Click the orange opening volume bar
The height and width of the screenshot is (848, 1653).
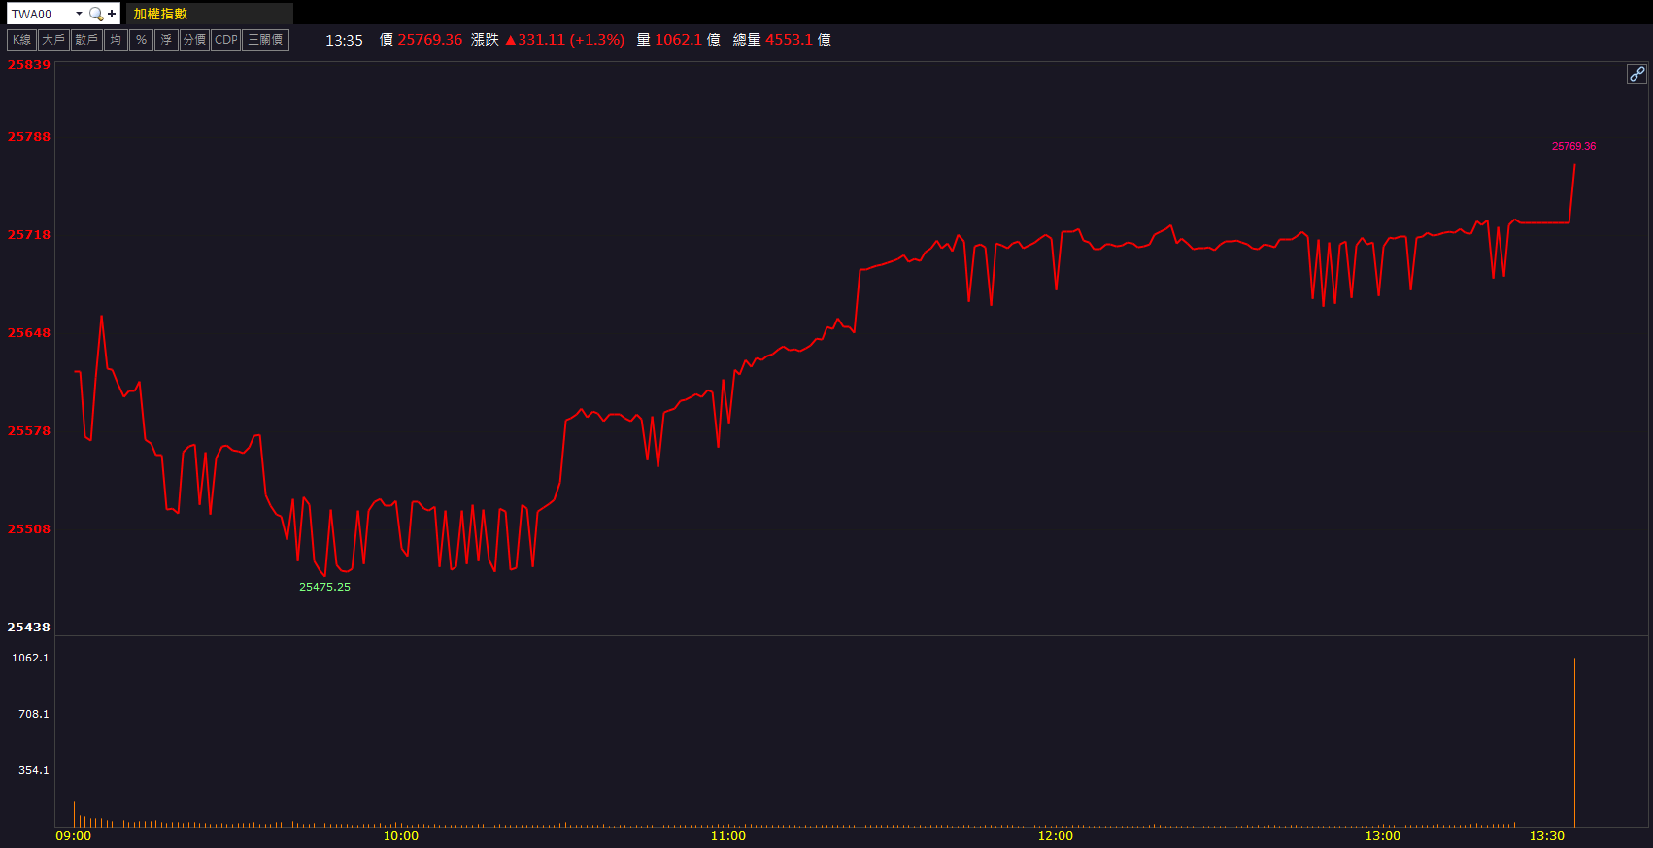(74, 814)
